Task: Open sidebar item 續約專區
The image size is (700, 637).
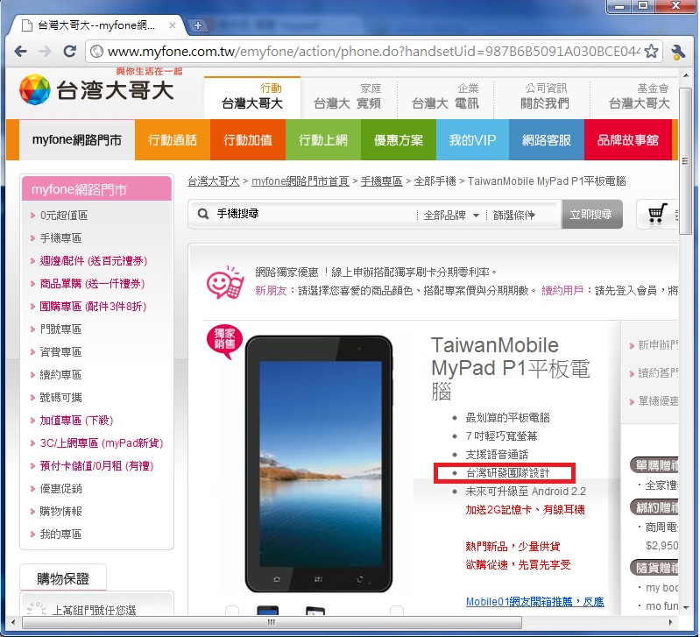Action: point(60,375)
